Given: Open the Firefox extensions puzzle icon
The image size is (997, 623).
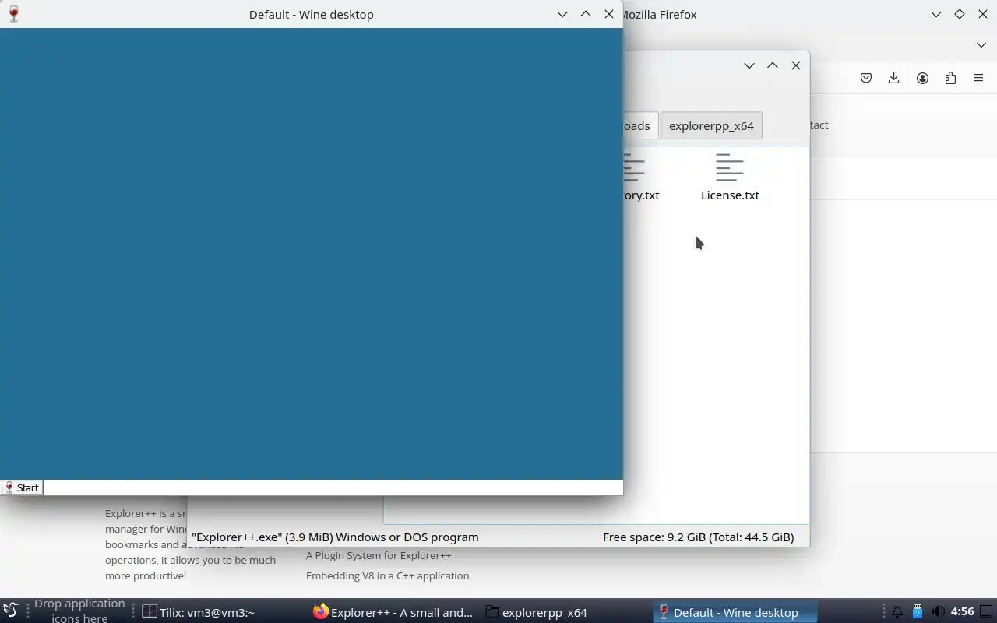Looking at the screenshot, I should (x=950, y=78).
